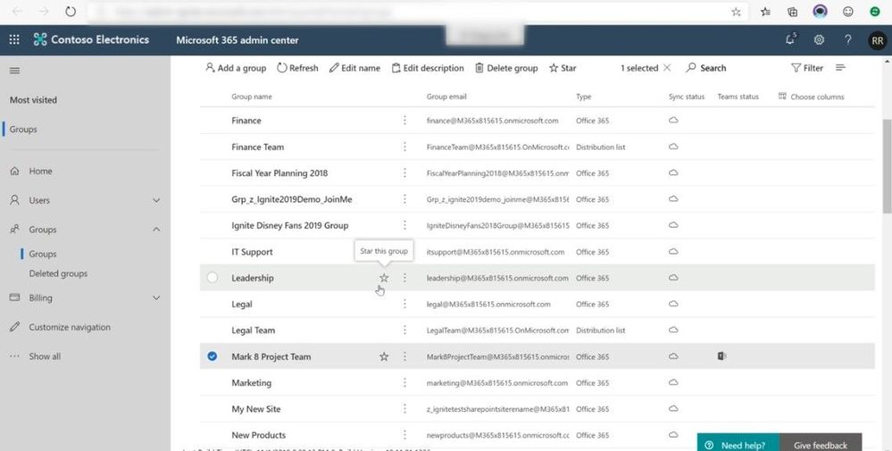Open more actions for Legal Team
The image size is (892, 451).
pos(404,330)
